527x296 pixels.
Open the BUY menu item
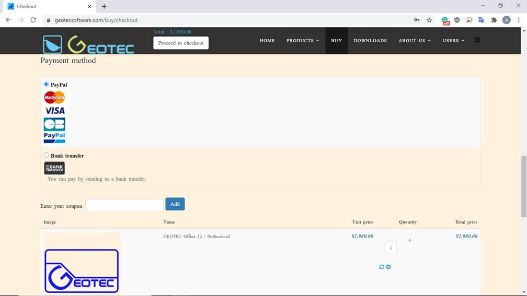[337, 41]
